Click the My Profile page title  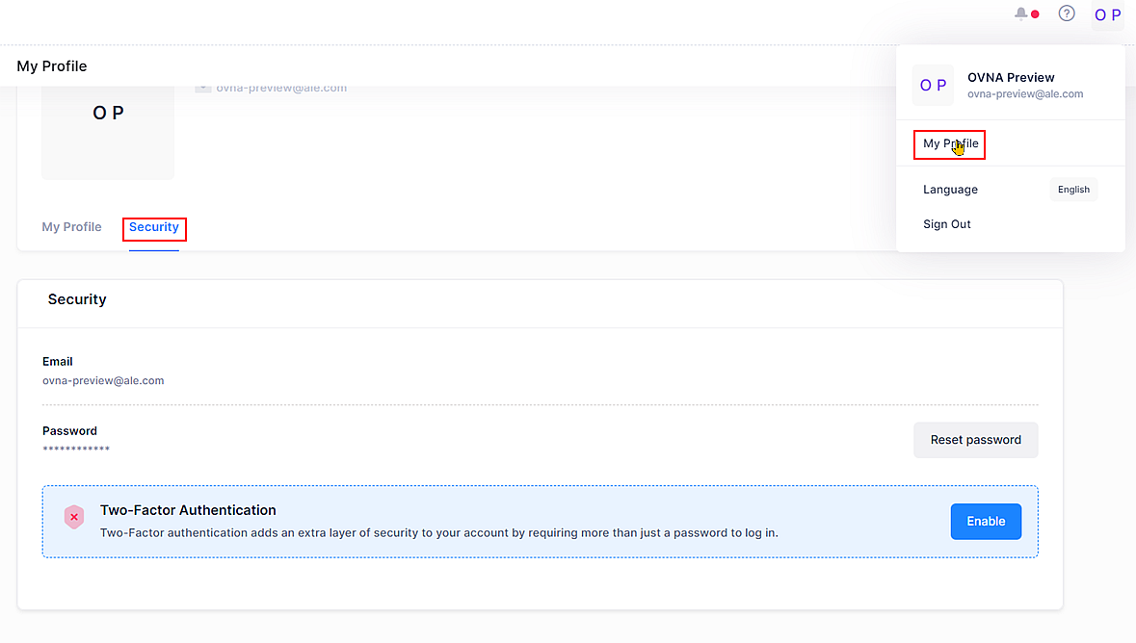coord(52,66)
